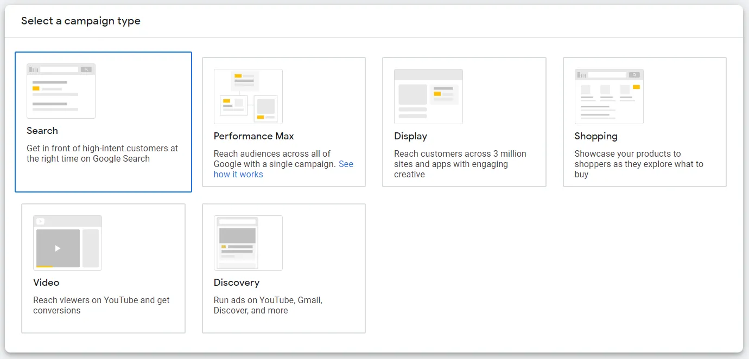Click the 'Select a campaign type' title
The height and width of the screenshot is (359, 749).
80,21
